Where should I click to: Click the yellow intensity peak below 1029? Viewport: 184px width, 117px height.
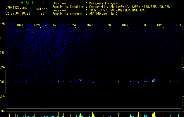[x=154, y=114]
